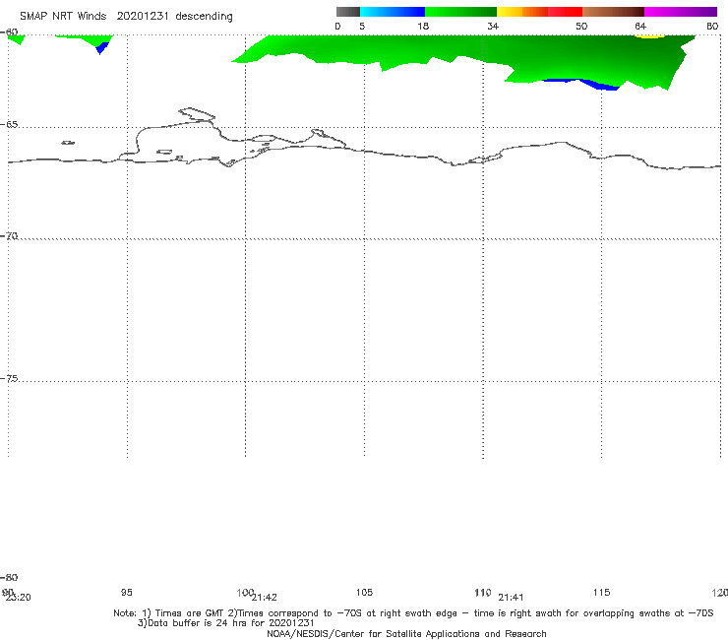
Task: Click the small blue triangle near longitude 94
Action: tap(101, 48)
